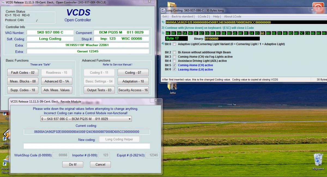Click Extra value 1K1955119F Wischer 22061

(x=88, y=45)
